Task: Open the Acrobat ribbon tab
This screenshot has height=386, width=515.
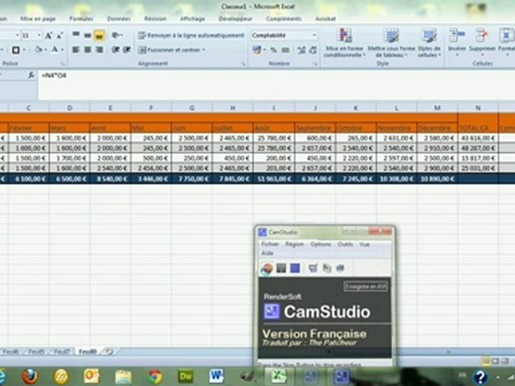Action: tap(326, 19)
